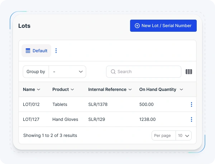Click the SLR/1378 reference cell

(x=98, y=104)
